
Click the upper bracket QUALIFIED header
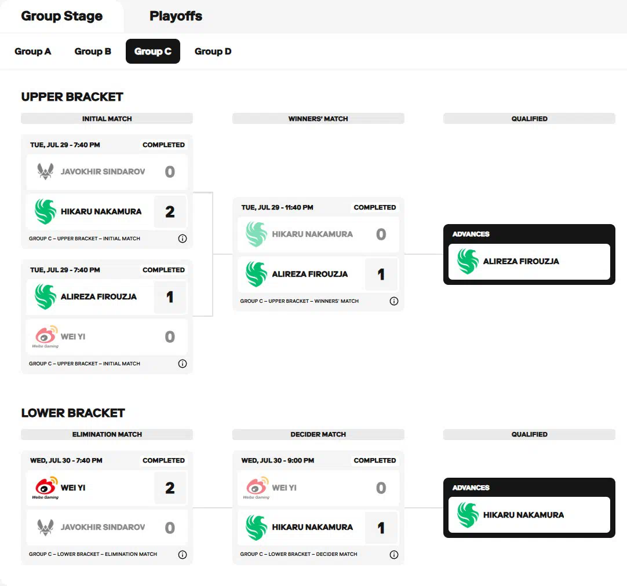tap(529, 119)
